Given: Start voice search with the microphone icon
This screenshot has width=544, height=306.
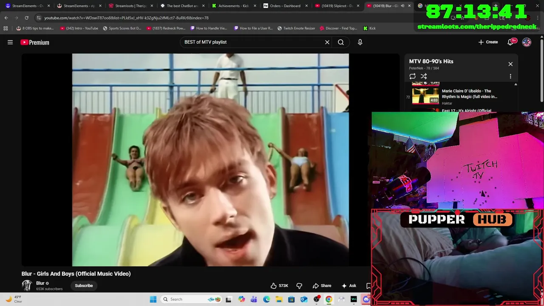Looking at the screenshot, I should pyautogui.click(x=360, y=42).
